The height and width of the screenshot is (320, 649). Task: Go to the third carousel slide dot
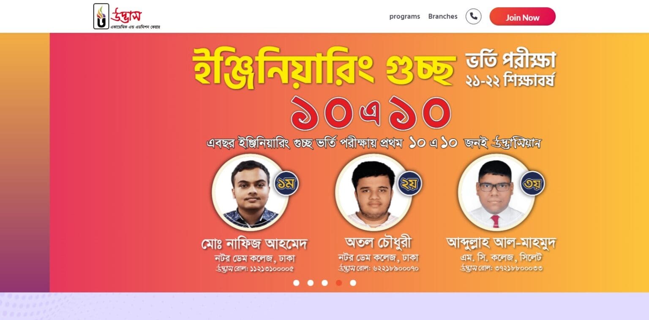tap(324, 283)
